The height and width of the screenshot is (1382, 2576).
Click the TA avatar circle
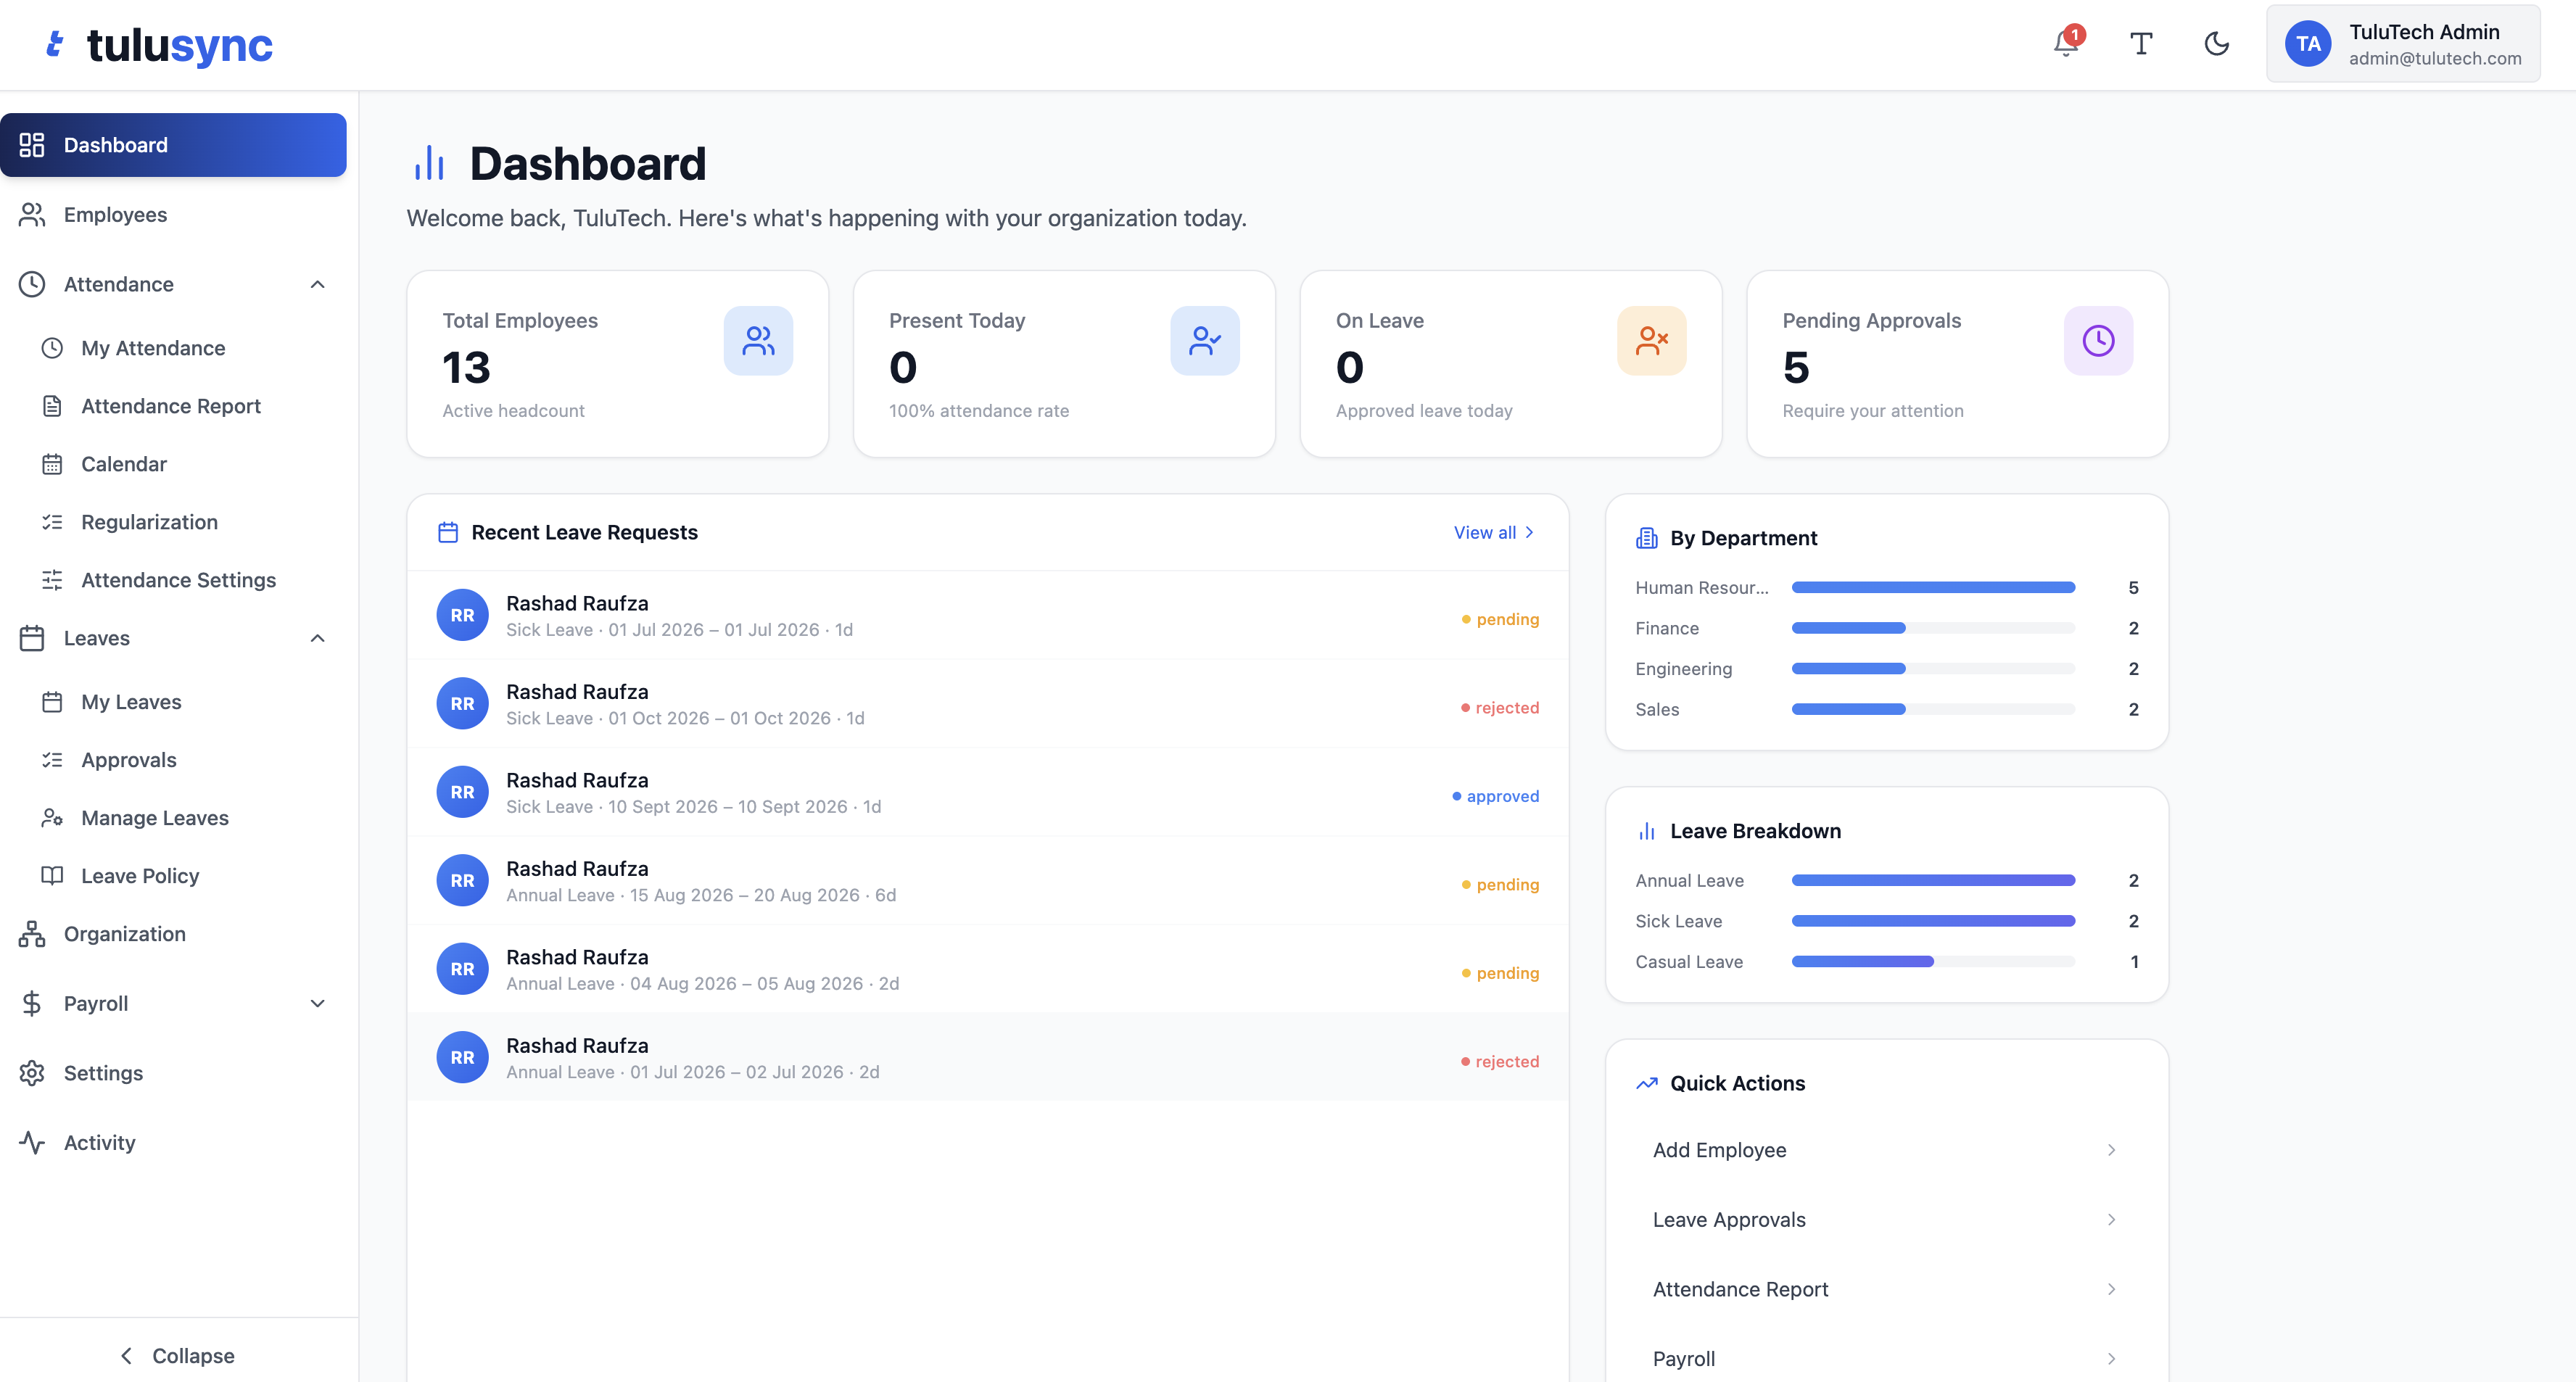pyautogui.click(x=2308, y=43)
